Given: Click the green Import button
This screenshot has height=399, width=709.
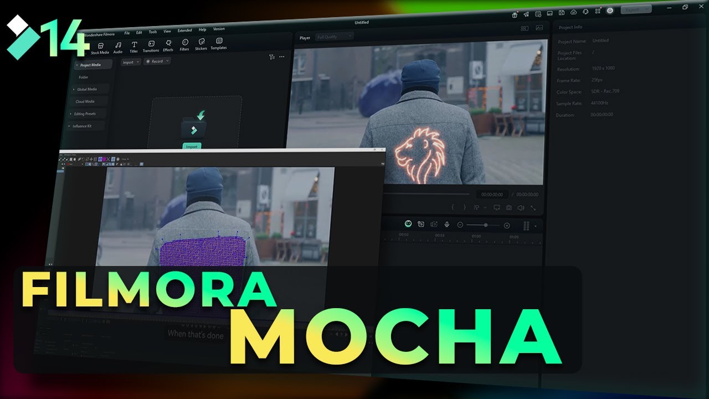Looking at the screenshot, I should (x=192, y=146).
